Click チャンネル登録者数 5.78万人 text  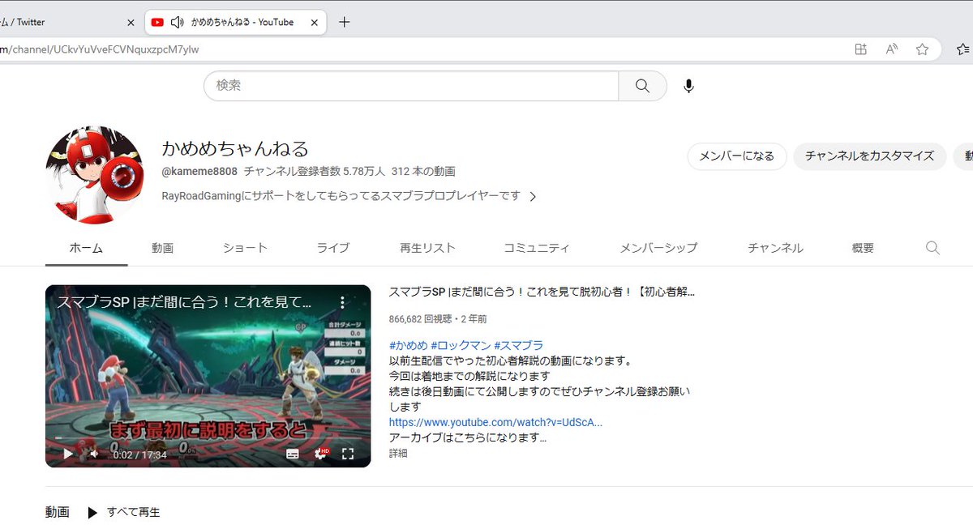click(x=314, y=172)
